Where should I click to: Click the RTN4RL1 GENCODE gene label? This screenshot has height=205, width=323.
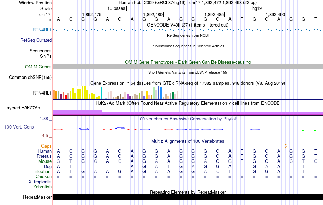[x=42, y=30]
